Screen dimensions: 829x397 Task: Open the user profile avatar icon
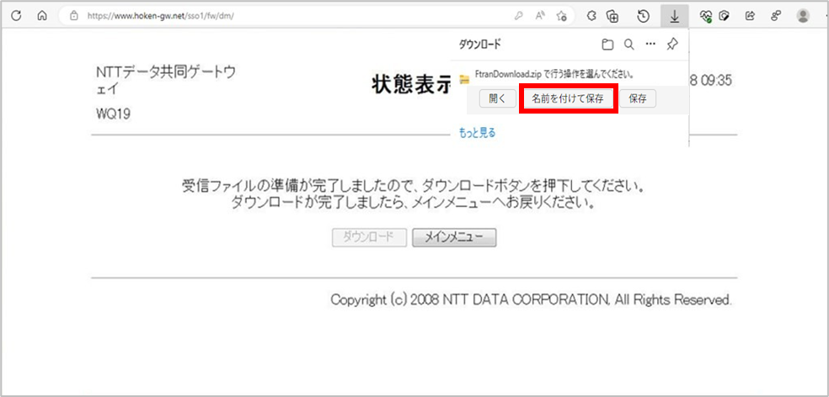[x=803, y=15]
